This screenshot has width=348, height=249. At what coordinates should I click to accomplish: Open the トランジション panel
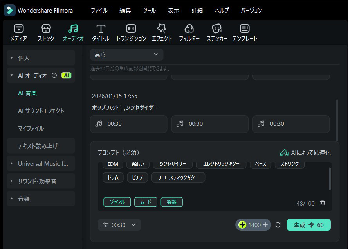(130, 32)
